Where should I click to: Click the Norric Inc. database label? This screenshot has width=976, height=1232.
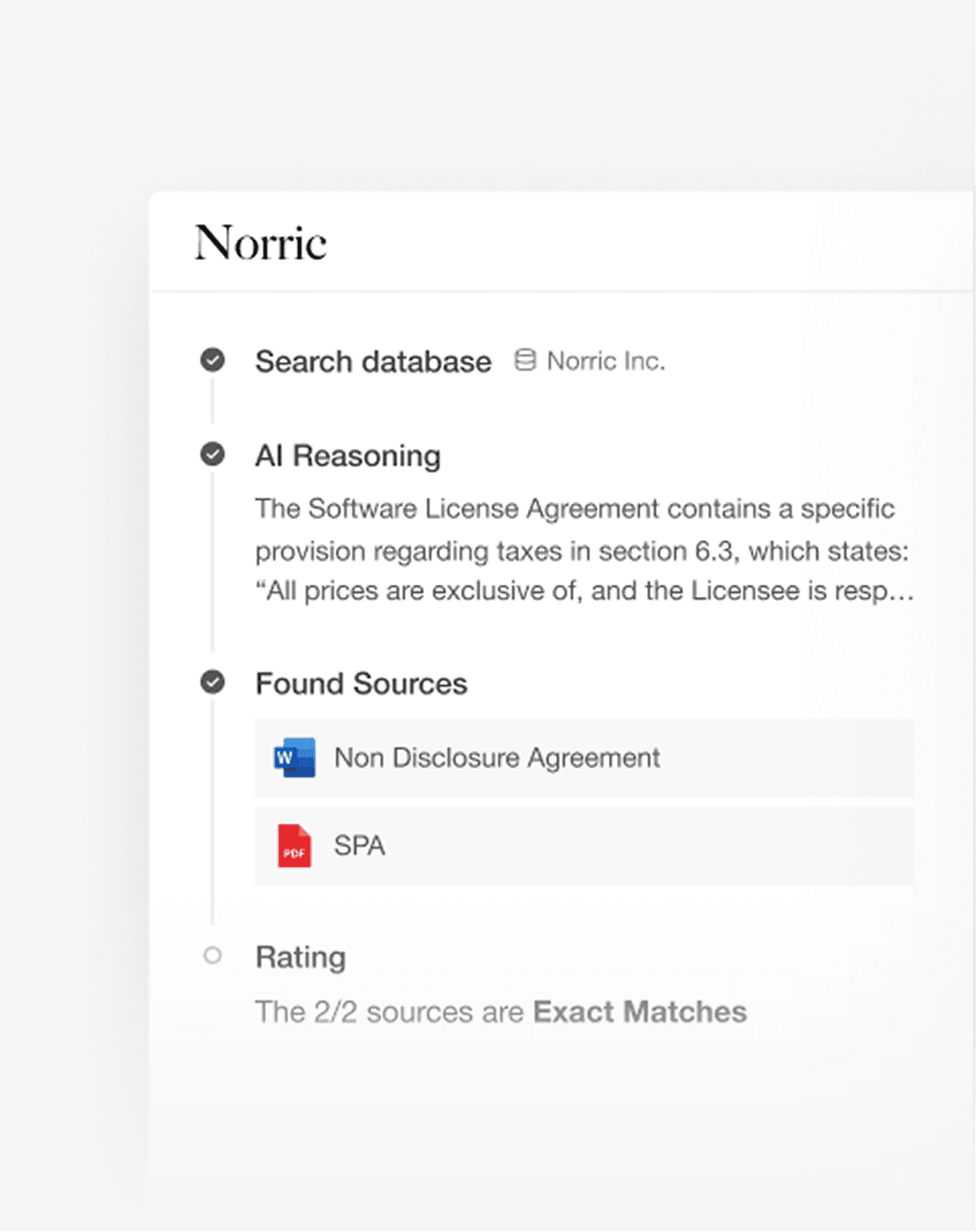pyautogui.click(x=606, y=361)
